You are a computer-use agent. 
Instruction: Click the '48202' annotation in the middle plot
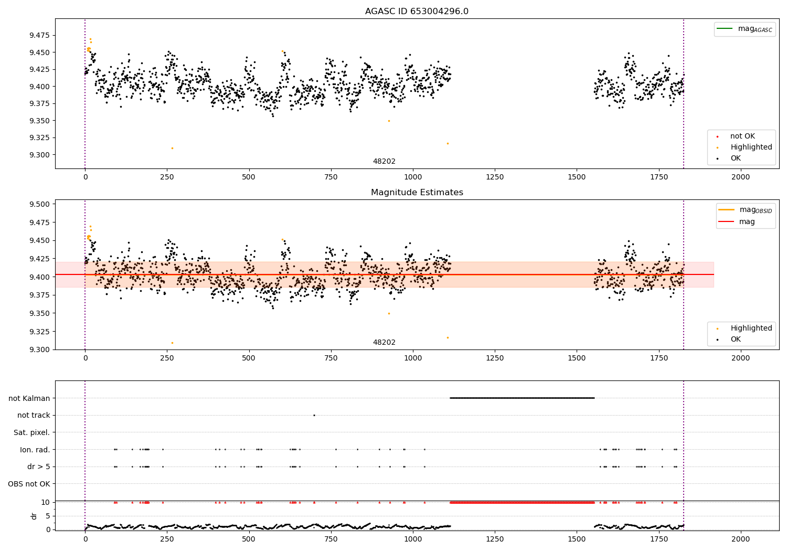pos(384,343)
